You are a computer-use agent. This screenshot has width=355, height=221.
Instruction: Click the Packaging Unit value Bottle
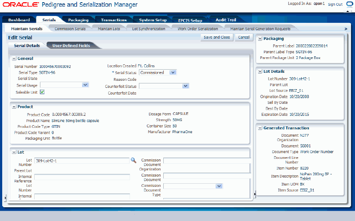click(x=57, y=138)
